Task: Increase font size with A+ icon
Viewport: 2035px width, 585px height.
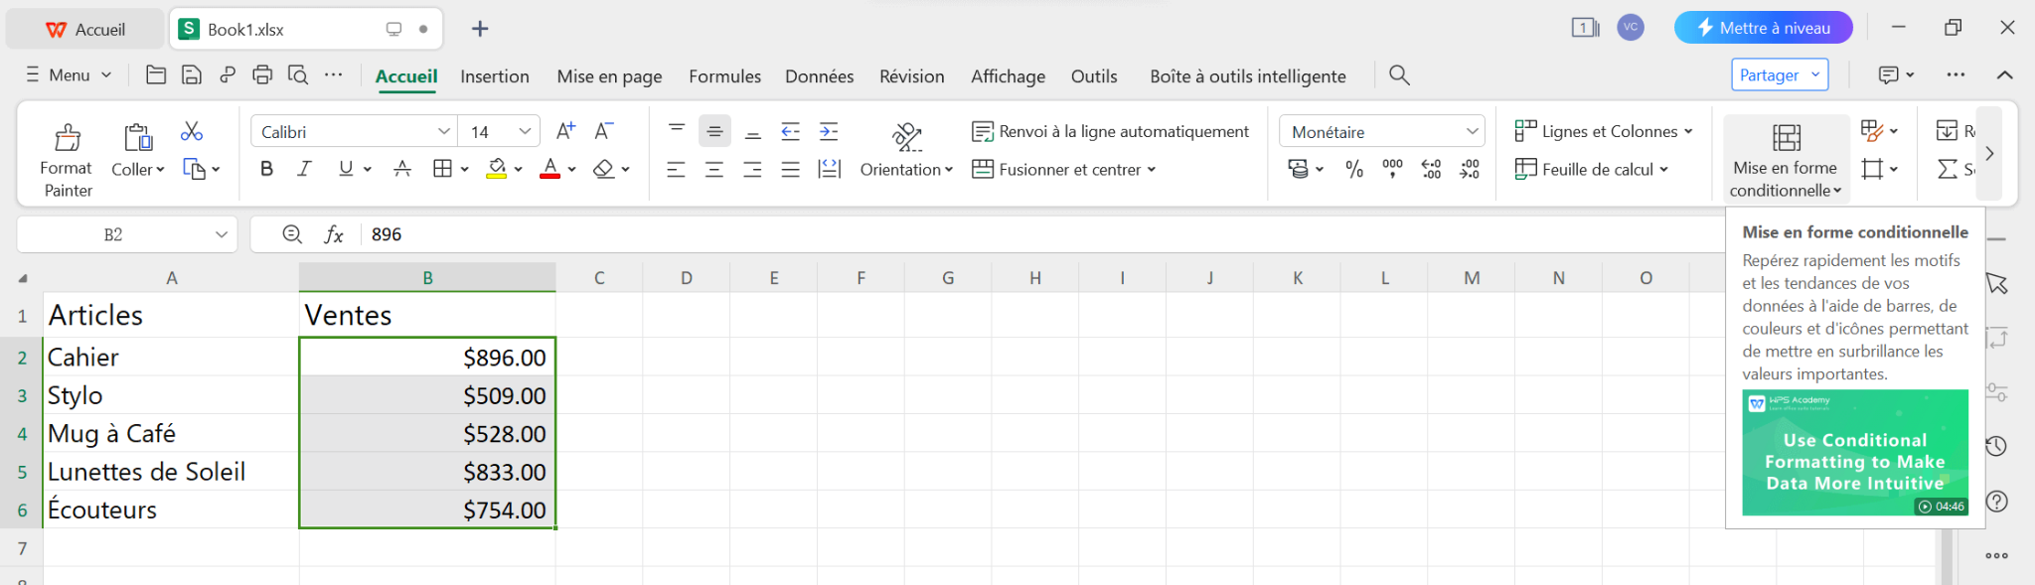Action: [x=565, y=131]
